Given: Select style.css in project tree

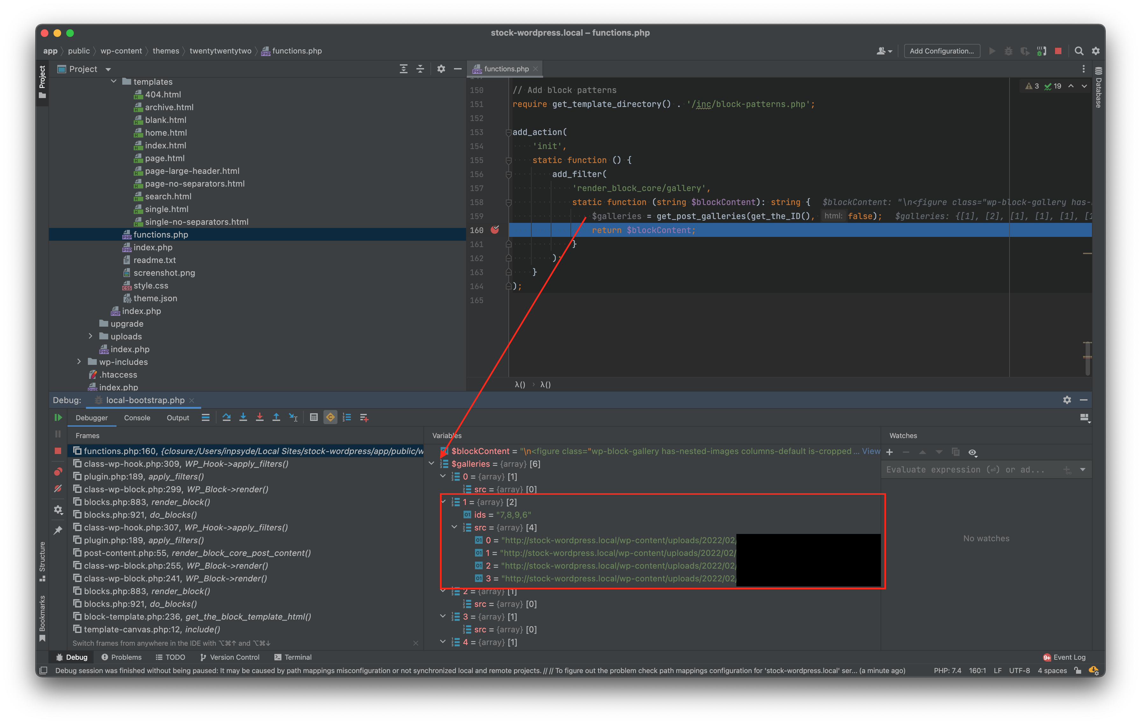Looking at the screenshot, I should [151, 285].
